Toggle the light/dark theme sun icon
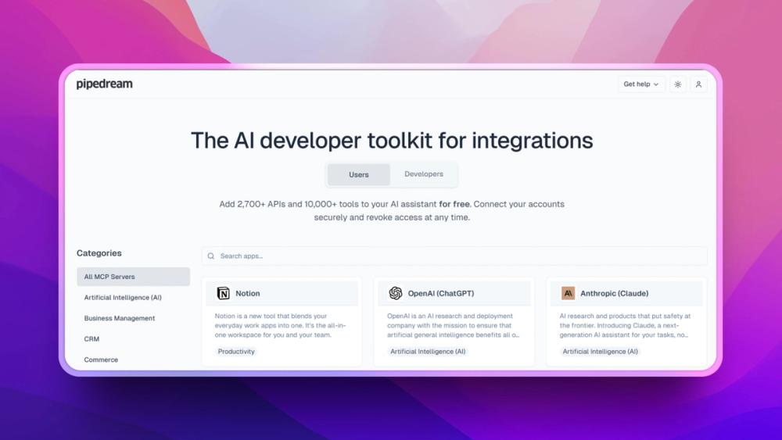This screenshot has width=782, height=440. pos(678,84)
